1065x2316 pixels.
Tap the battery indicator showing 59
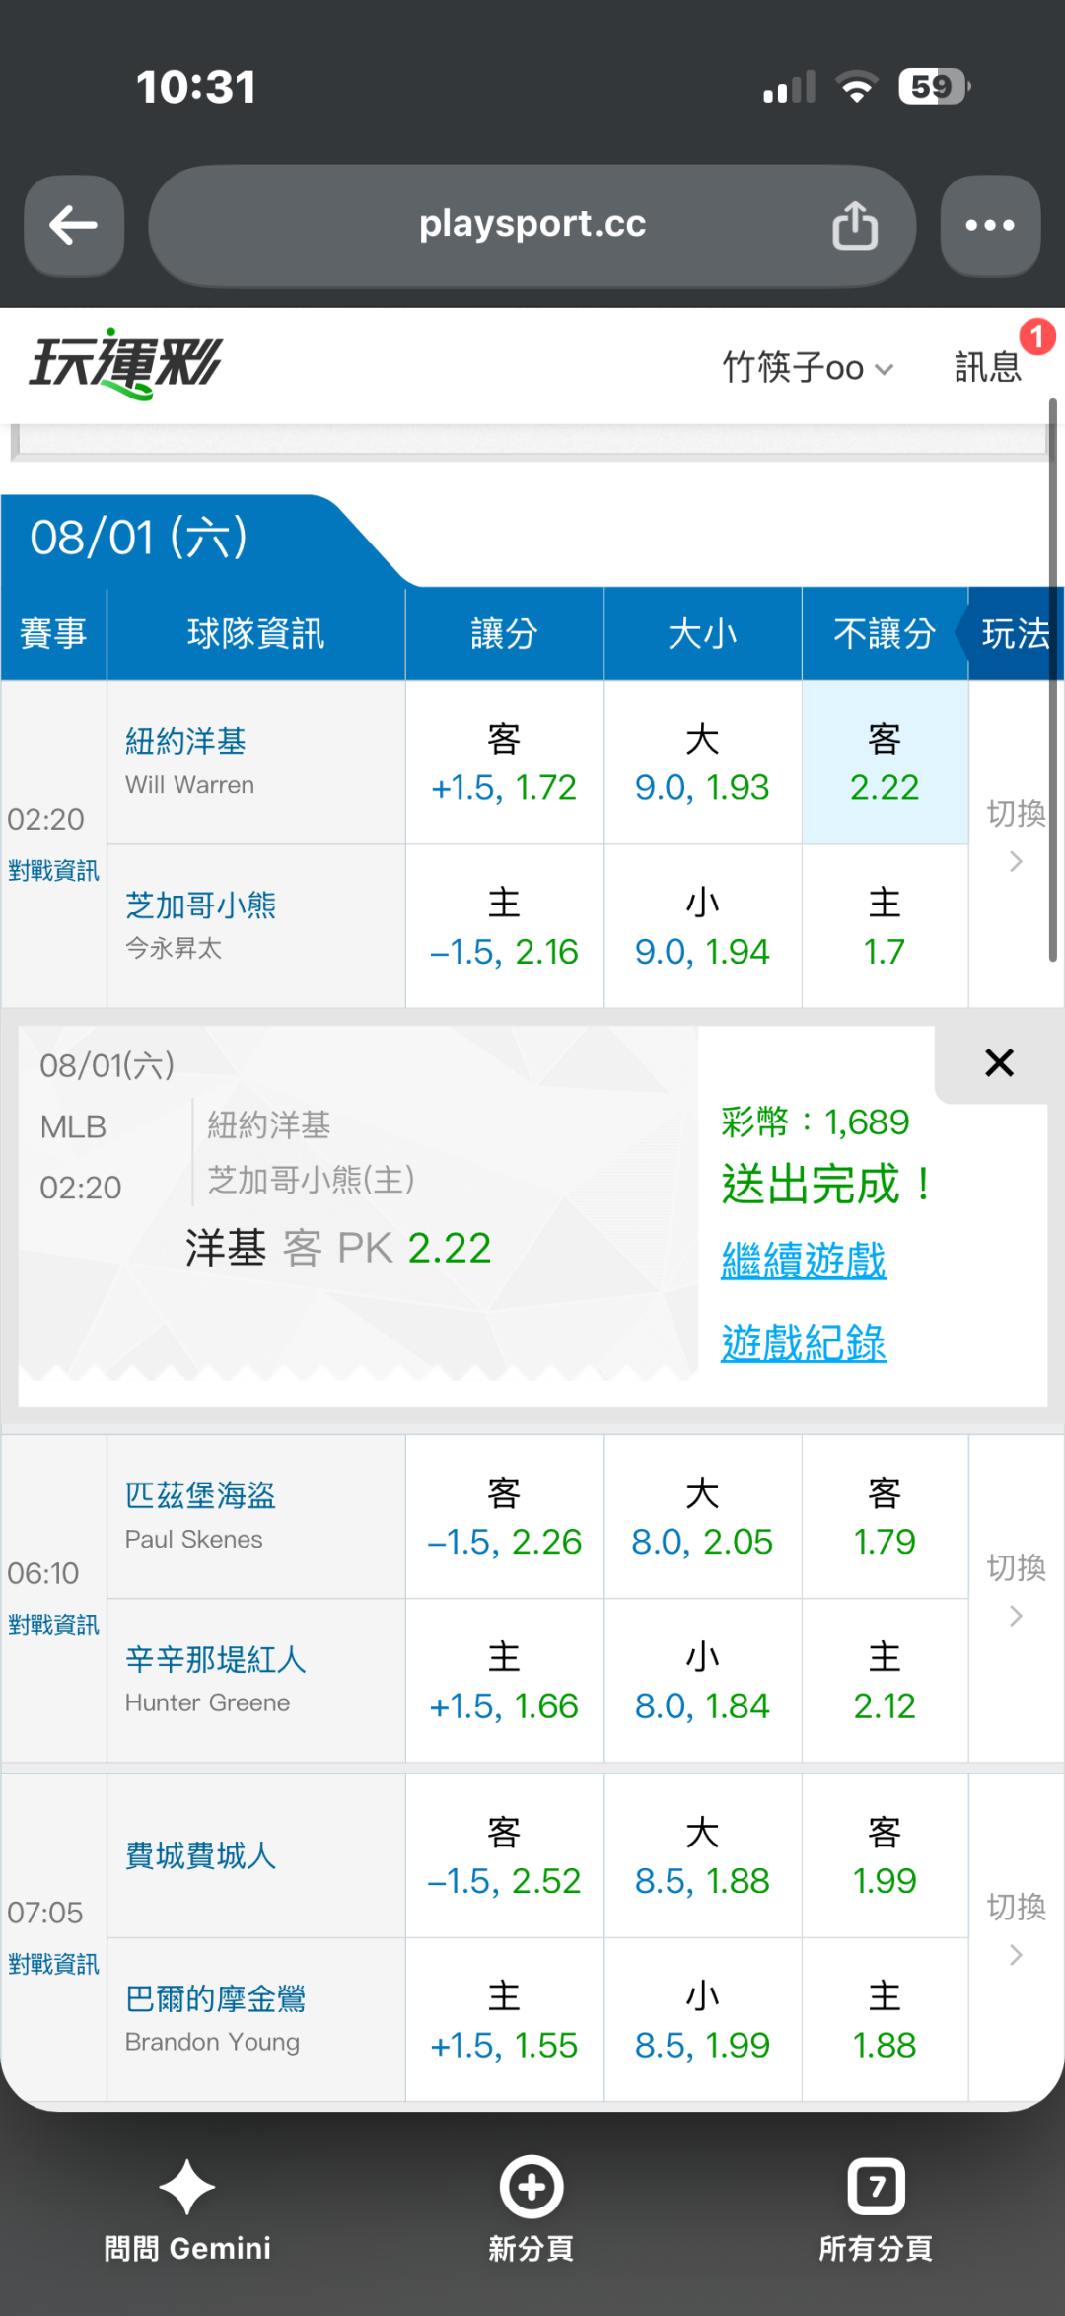pos(934,87)
